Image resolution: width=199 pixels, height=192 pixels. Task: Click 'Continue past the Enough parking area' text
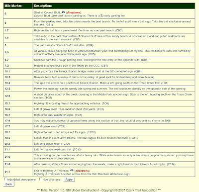(x=91, y=60)
